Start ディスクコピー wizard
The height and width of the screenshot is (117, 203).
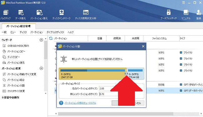[14, 57]
